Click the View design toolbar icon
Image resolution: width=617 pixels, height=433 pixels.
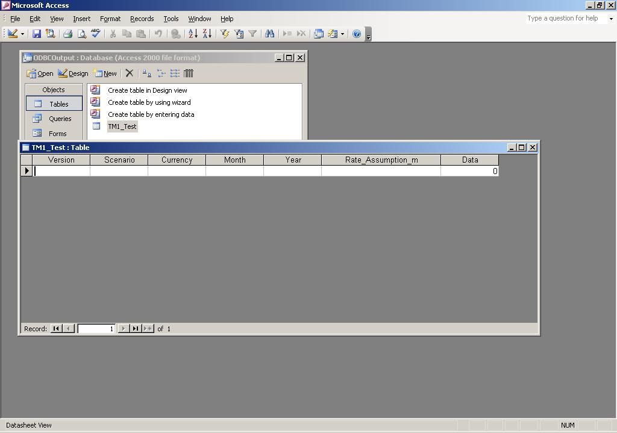(x=12, y=34)
